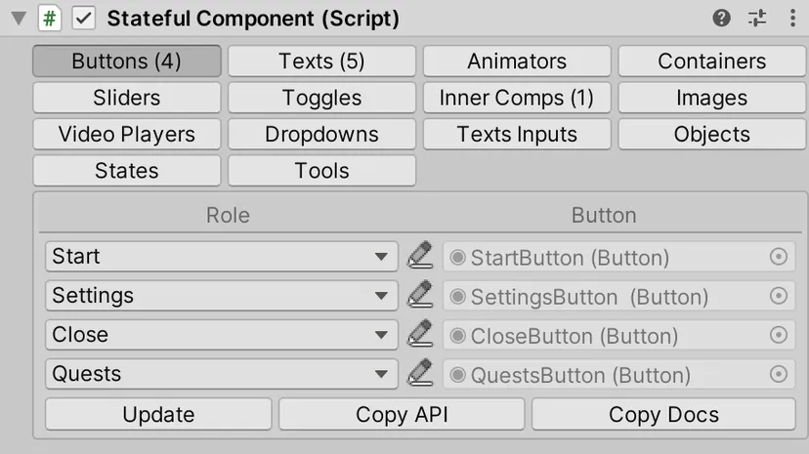The image size is (809, 454).
Task: Open the component preset sliders icon
Action: (x=757, y=19)
